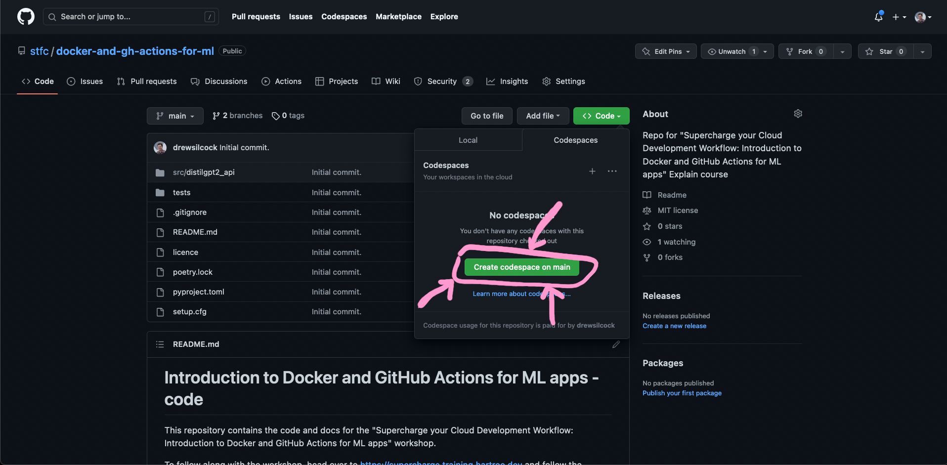Open the main branch selector dropdown
Screen dimensions: 947x465
click(175, 116)
